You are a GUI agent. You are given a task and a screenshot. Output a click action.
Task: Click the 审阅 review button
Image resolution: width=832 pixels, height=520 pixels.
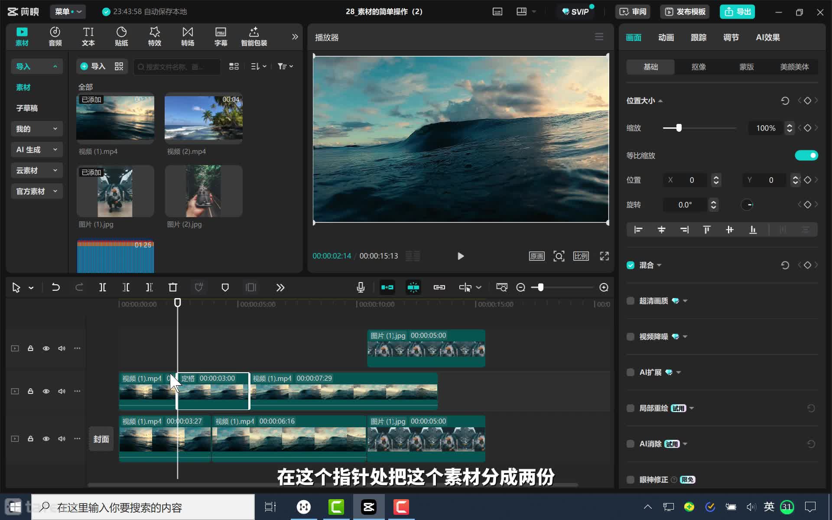[x=633, y=12]
